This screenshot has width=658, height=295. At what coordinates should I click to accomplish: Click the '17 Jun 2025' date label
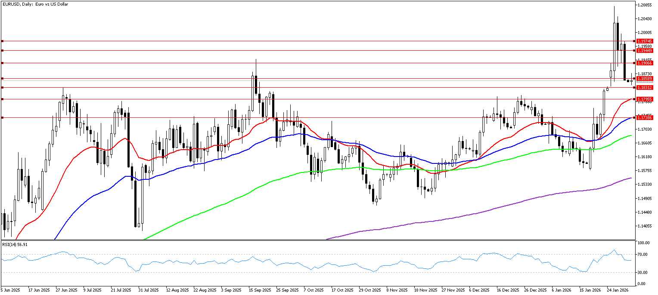tap(39, 290)
